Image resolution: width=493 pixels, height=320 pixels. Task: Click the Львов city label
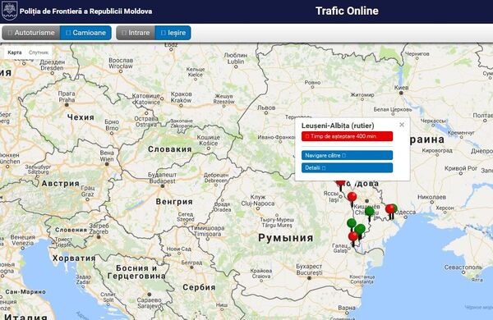pos(266,107)
